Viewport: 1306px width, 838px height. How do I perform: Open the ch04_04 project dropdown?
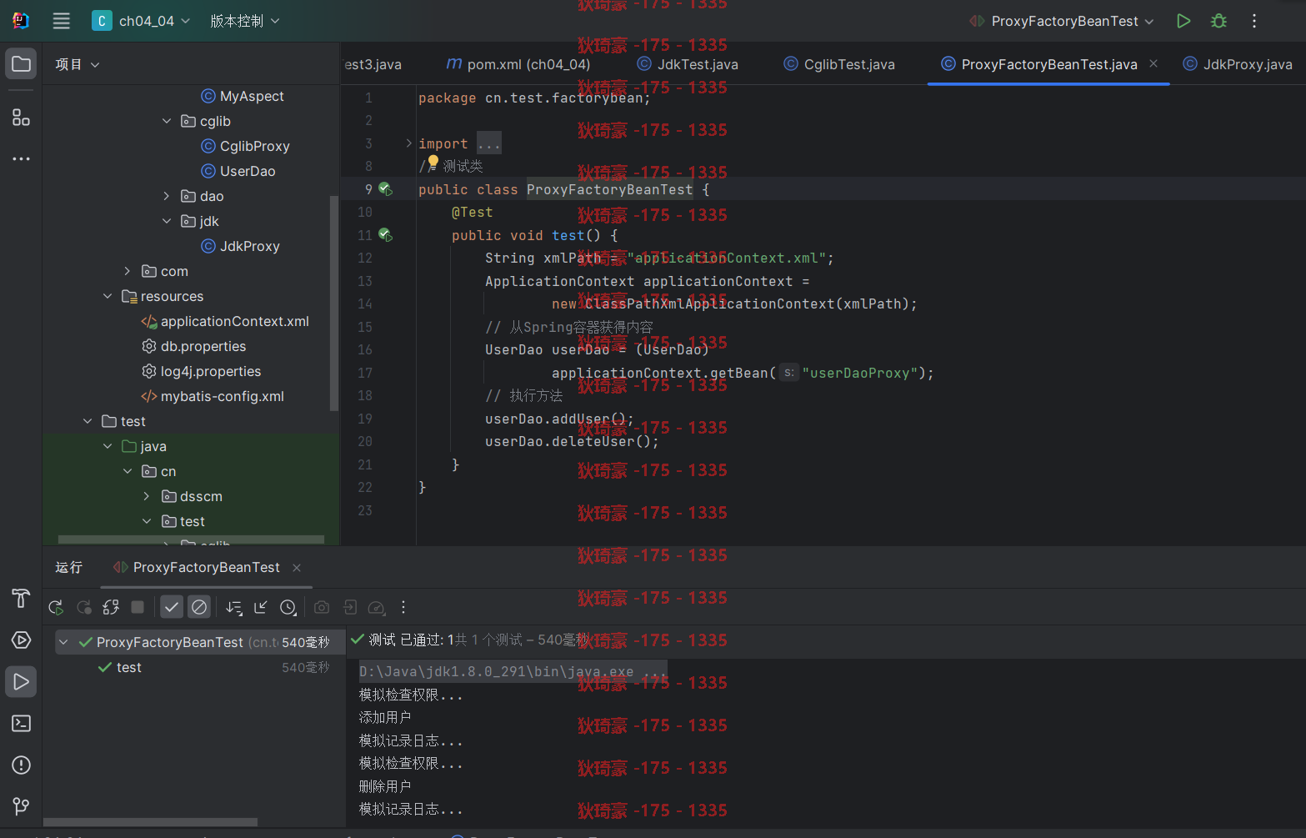pyautogui.click(x=141, y=21)
